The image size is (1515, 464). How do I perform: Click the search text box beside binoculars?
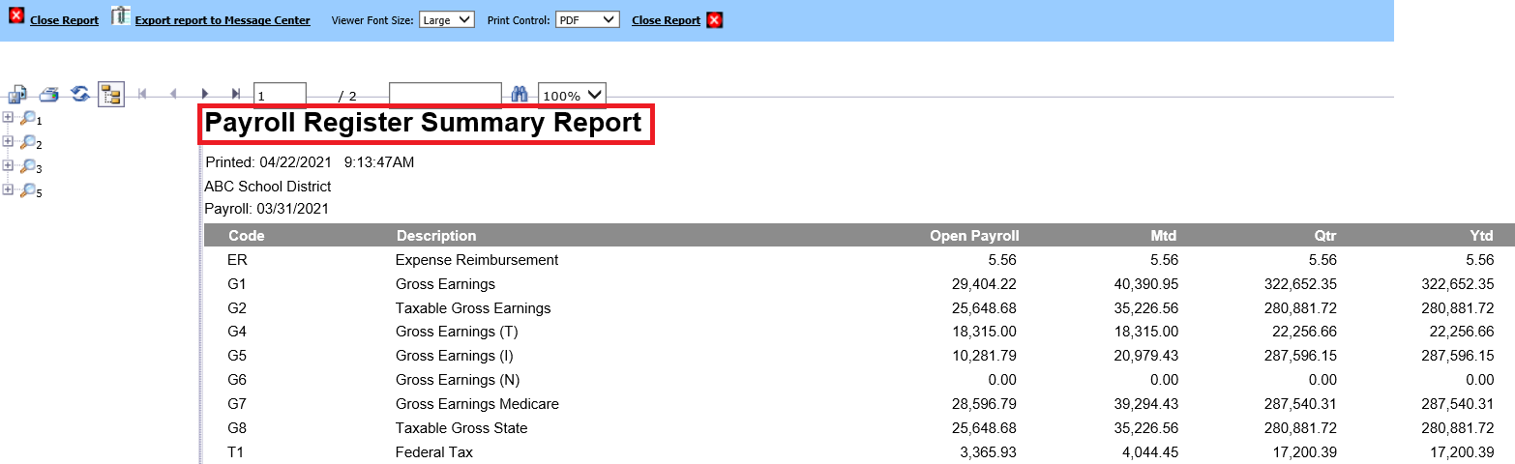(445, 95)
